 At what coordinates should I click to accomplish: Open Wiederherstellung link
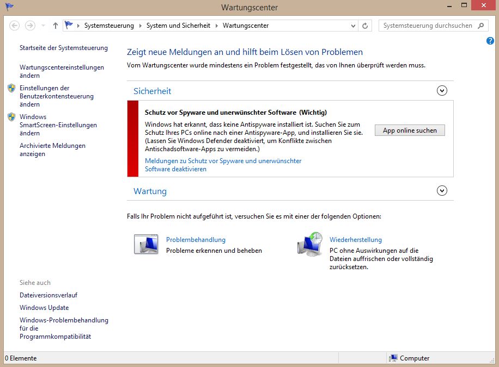click(x=356, y=240)
